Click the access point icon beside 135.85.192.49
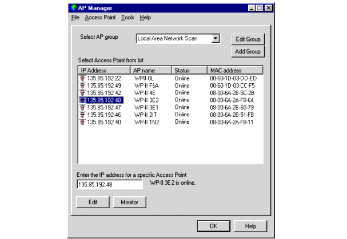This screenshot has width=347, height=239. pos(82,86)
